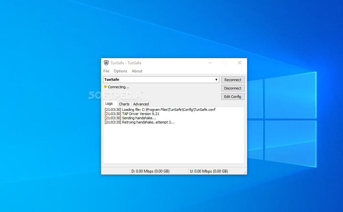343x212 pixels.
Task: Click the yellow Connecting status indicator
Action: pos(105,87)
